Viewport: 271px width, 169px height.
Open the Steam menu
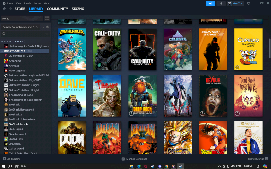(x=8, y=3)
